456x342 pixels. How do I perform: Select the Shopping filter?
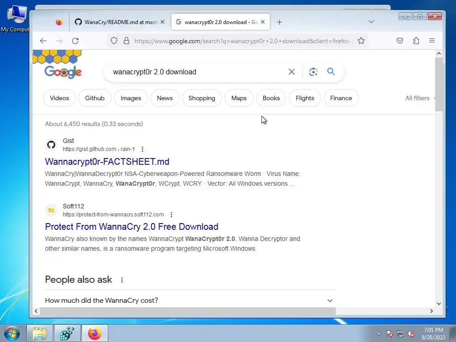point(202,98)
